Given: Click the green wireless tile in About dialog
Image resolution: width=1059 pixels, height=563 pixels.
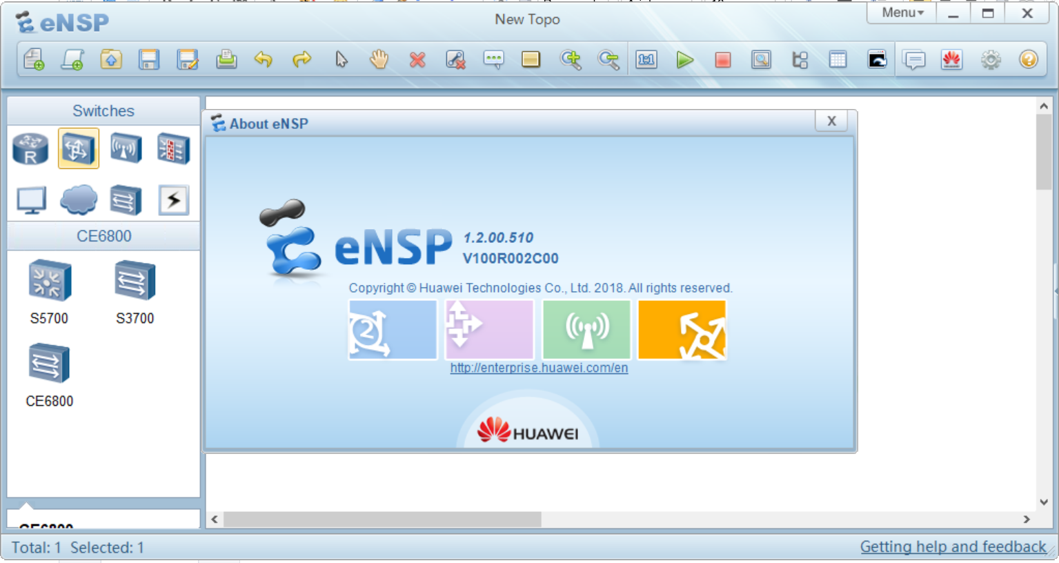Looking at the screenshot, I should click(x=586, y=330).
